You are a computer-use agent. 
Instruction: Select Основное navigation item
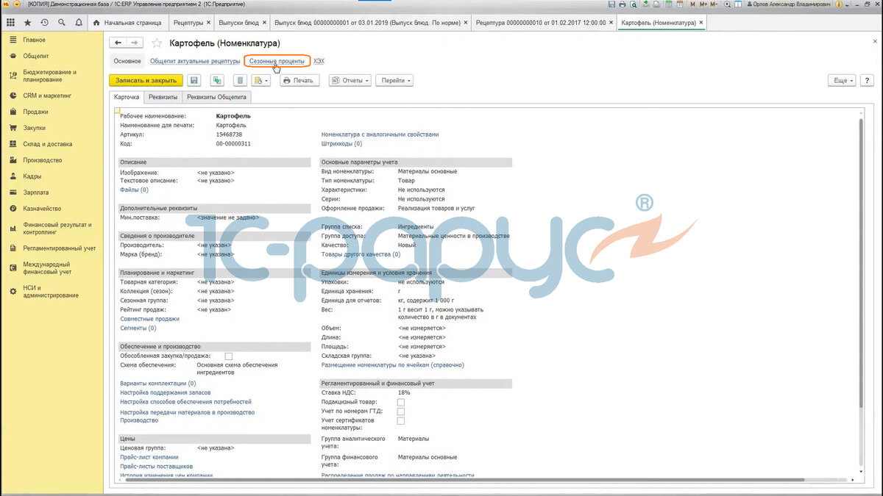tap(127, 61)
